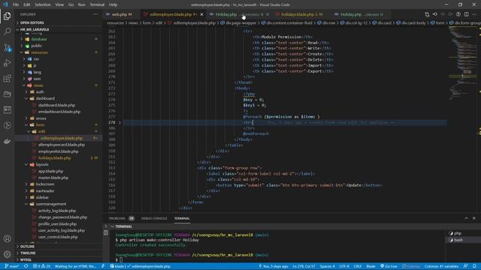This screenshot has height=270, width=481.
Task: Click the CRLF line ending indicator
Action: 358,266
